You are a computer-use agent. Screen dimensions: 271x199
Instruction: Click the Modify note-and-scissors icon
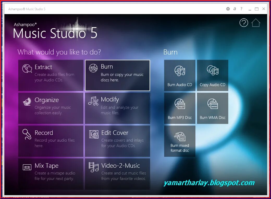point(93,101)
